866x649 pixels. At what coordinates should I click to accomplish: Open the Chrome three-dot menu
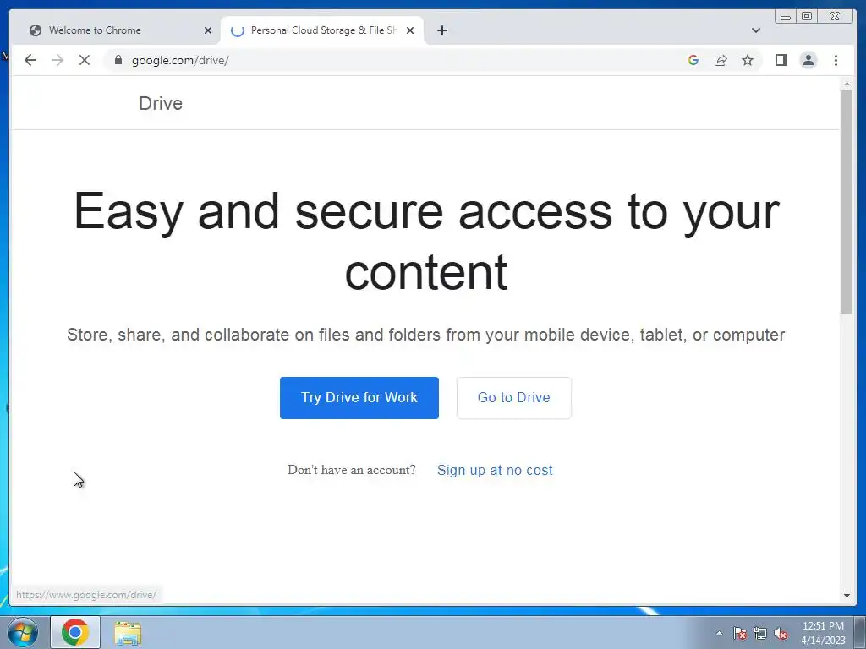[836, 60]
